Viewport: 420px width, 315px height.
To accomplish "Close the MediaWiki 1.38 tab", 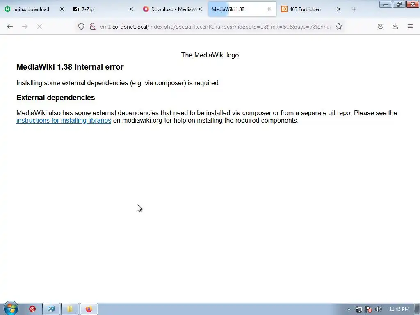I will pos(269,9).
